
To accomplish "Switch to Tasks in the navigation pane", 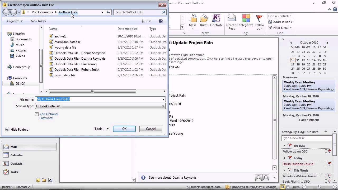I will [29, 172].
